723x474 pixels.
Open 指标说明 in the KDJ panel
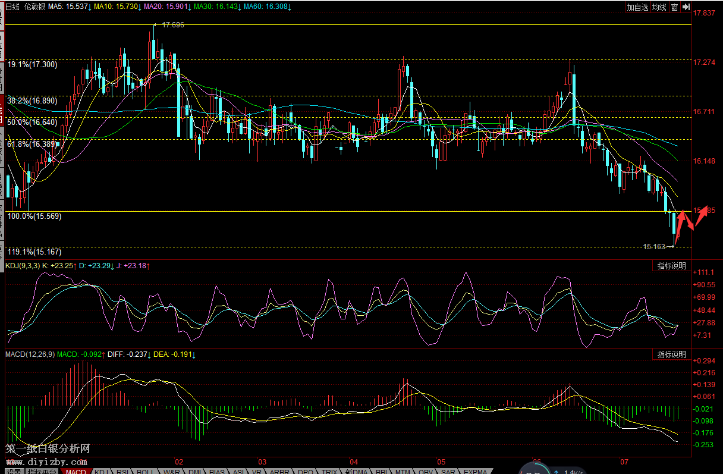click(671, 266)
